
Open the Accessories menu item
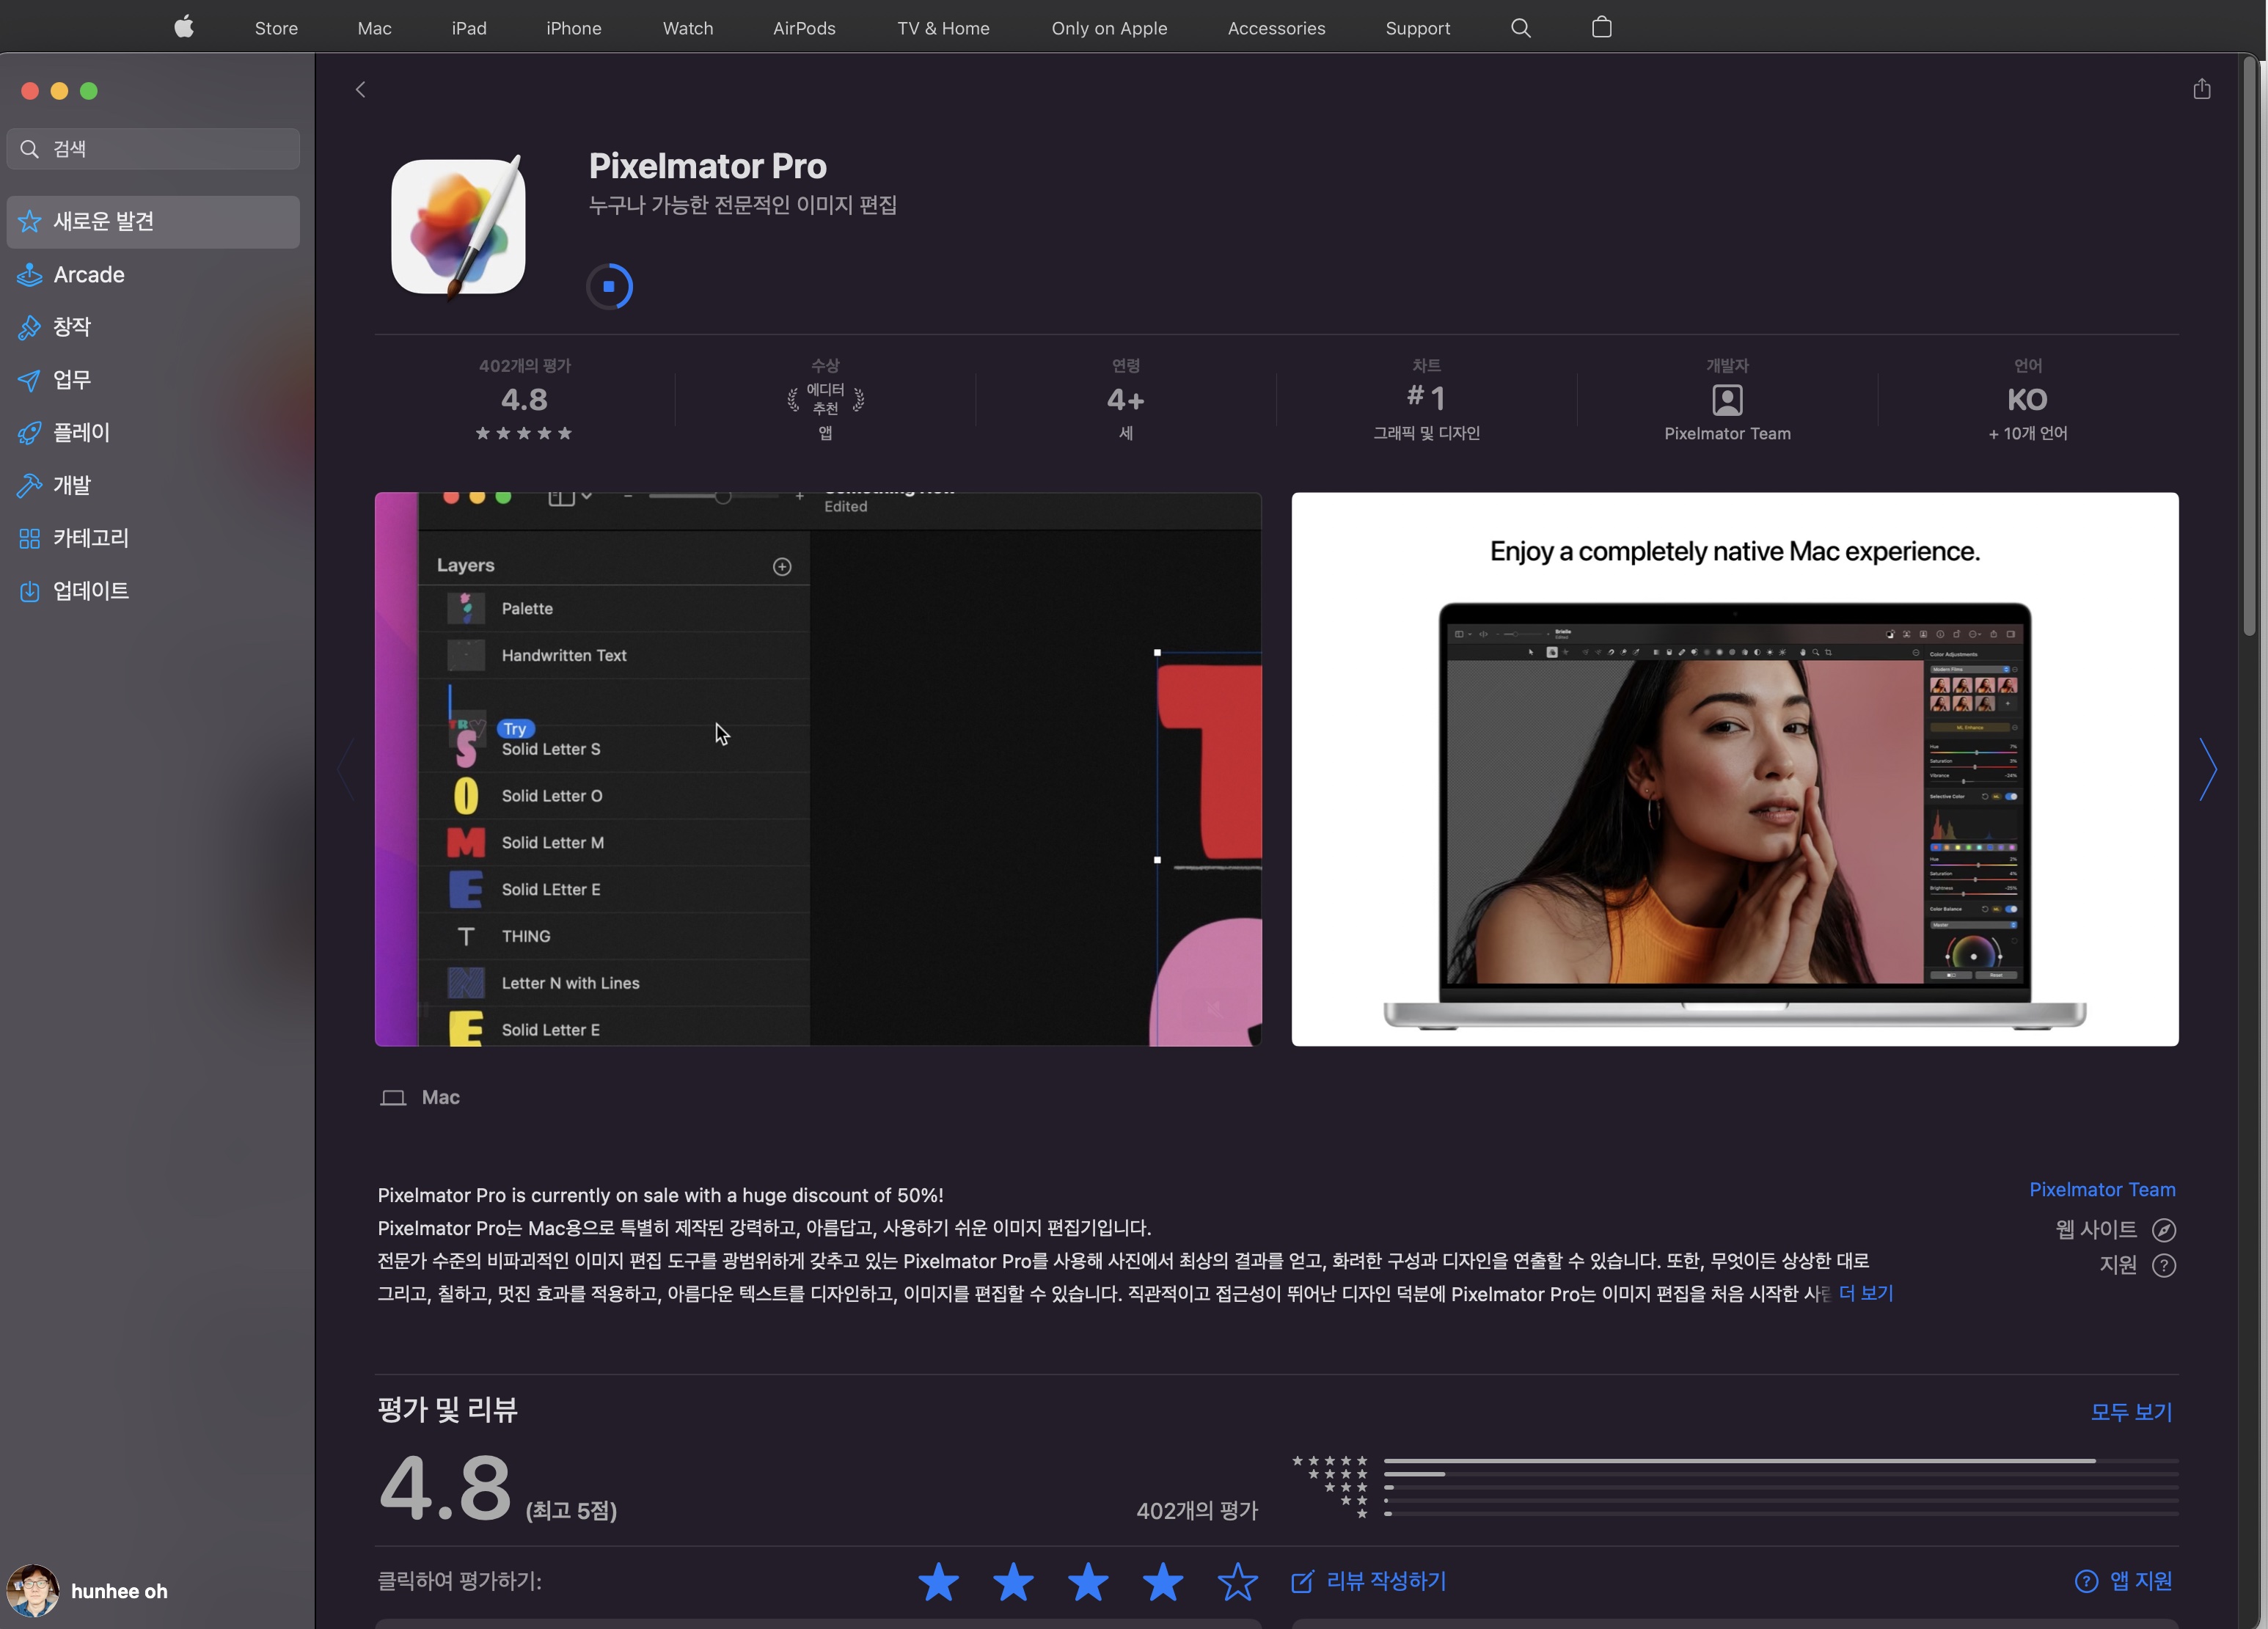coord(1276,28)
